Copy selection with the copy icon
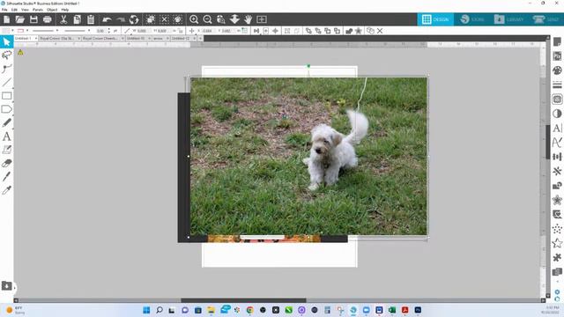The width and height of the screenshot is (564, 317). pyautogui.click(x=77, y=19)
